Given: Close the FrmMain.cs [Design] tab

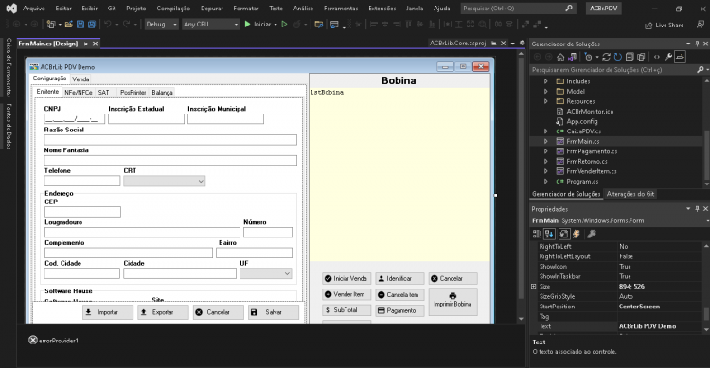Looking at the screenshot, I should pyautogui.click(x=95, y=44).
